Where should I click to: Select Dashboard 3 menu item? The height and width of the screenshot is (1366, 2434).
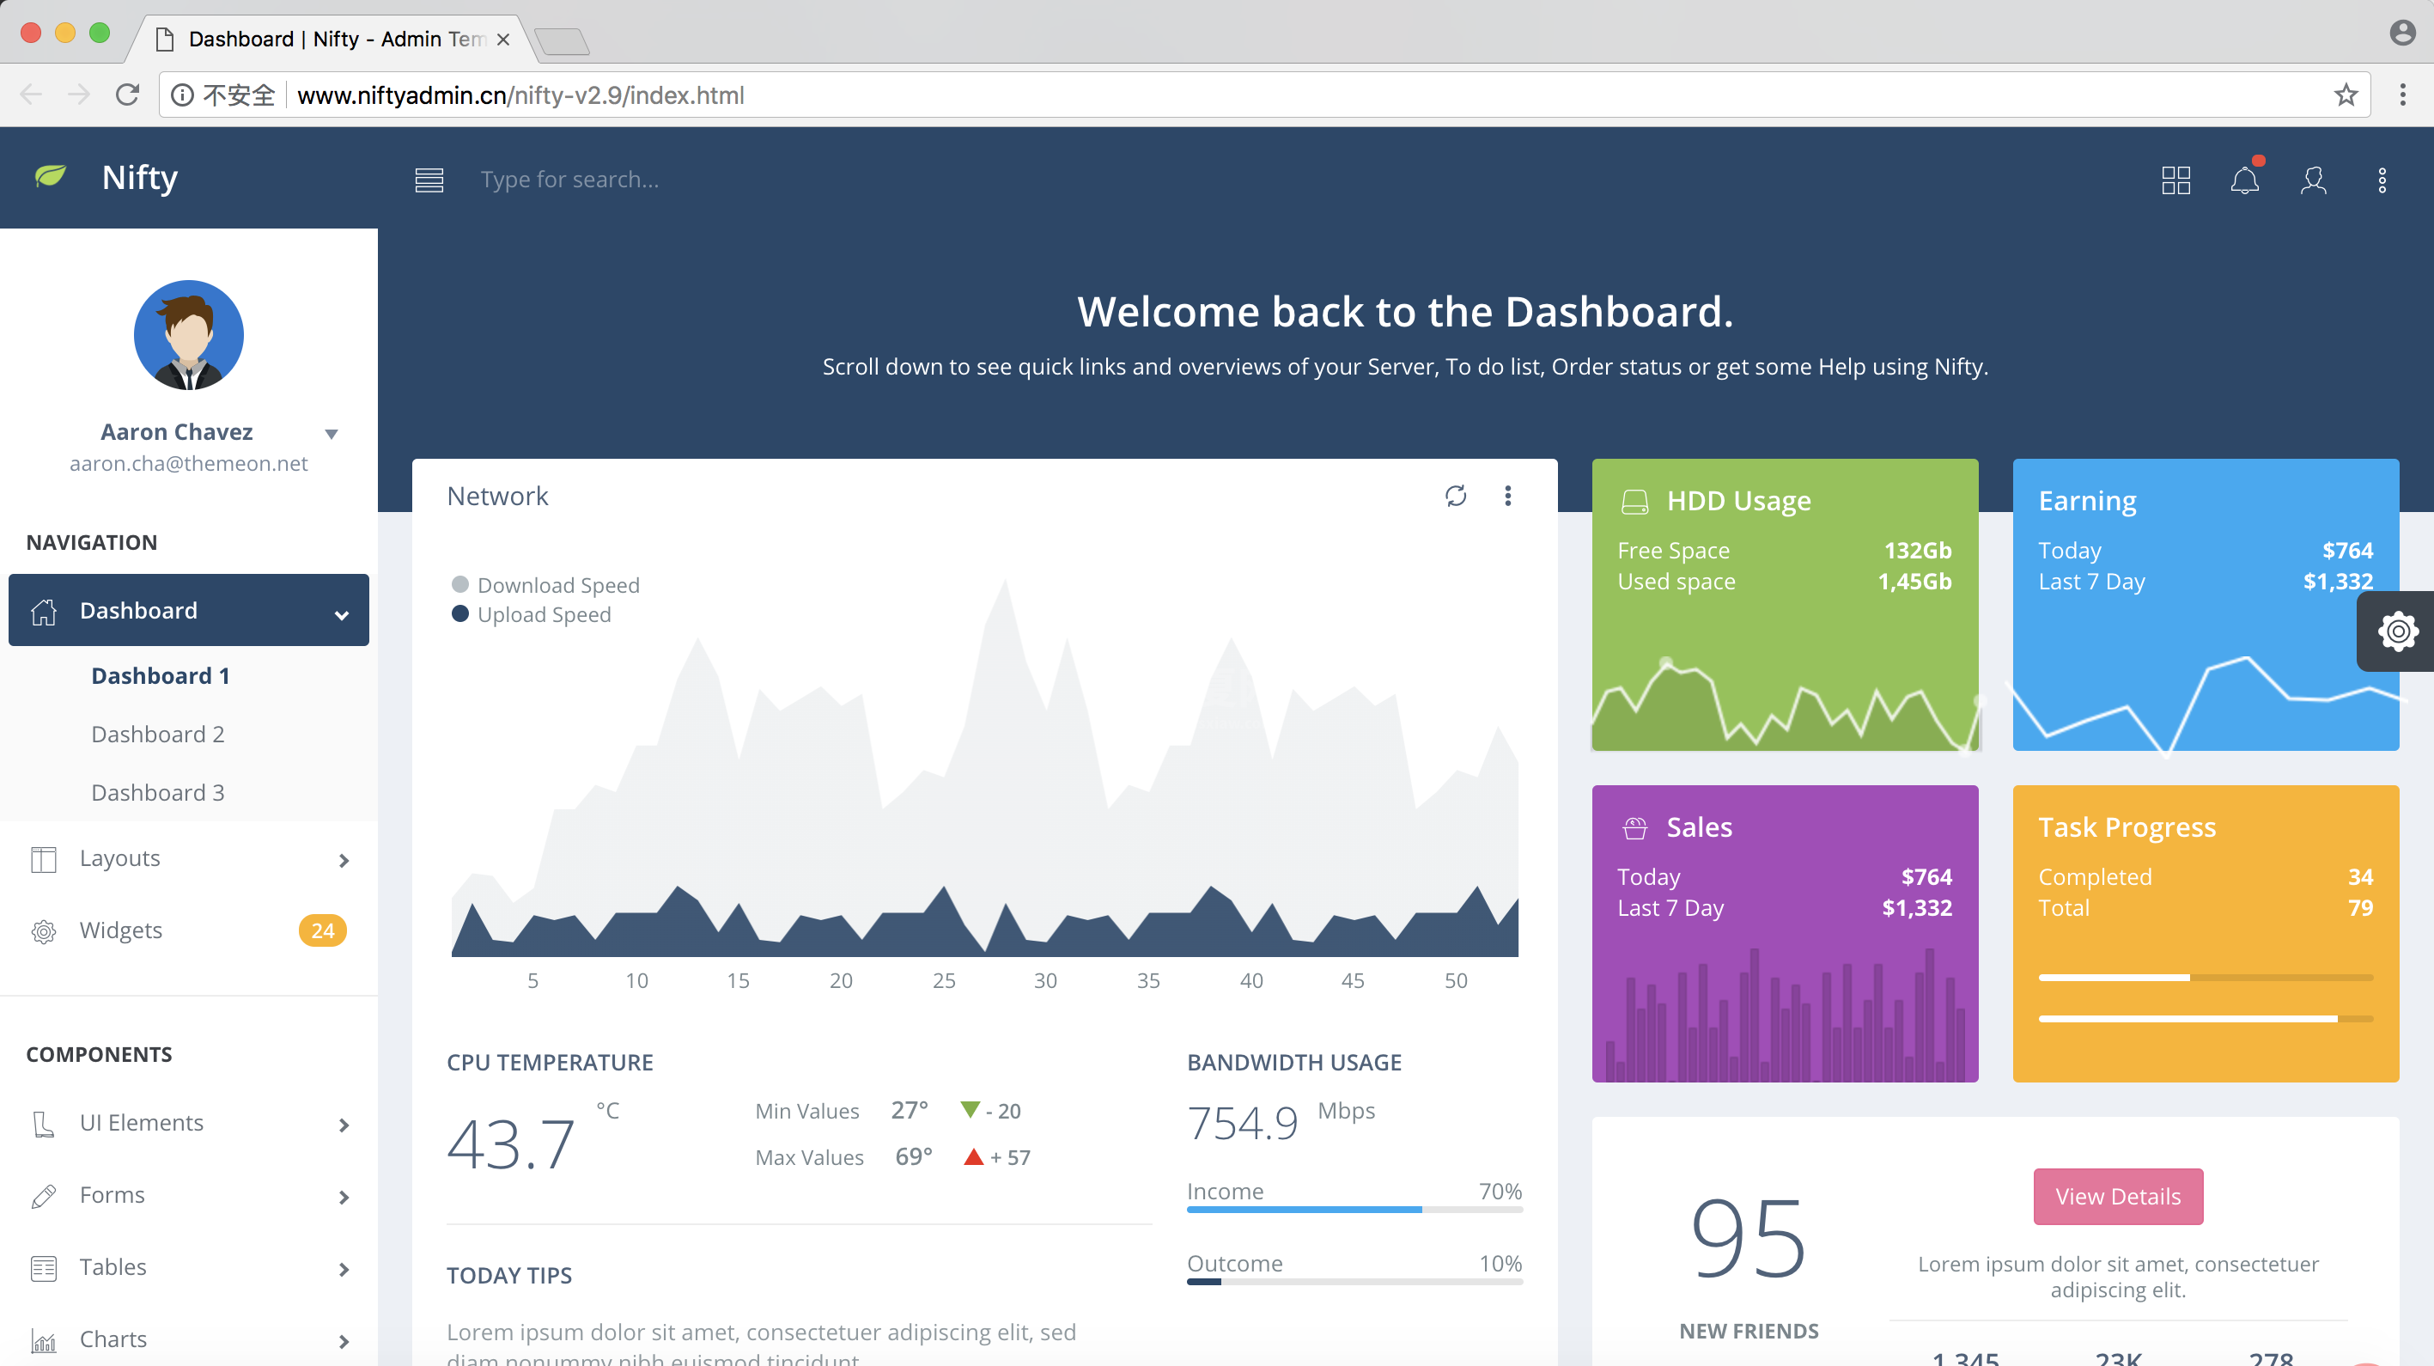158,793
